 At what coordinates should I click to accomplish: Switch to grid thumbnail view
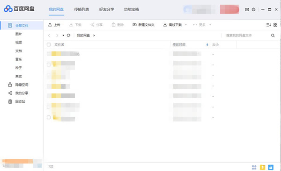(275, 25)
